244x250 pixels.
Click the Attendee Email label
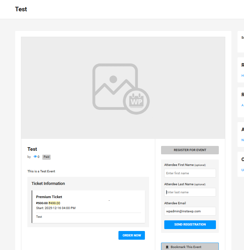[175, 203]
